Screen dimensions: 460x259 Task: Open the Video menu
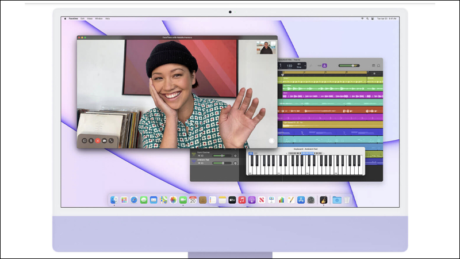point(90,18)
